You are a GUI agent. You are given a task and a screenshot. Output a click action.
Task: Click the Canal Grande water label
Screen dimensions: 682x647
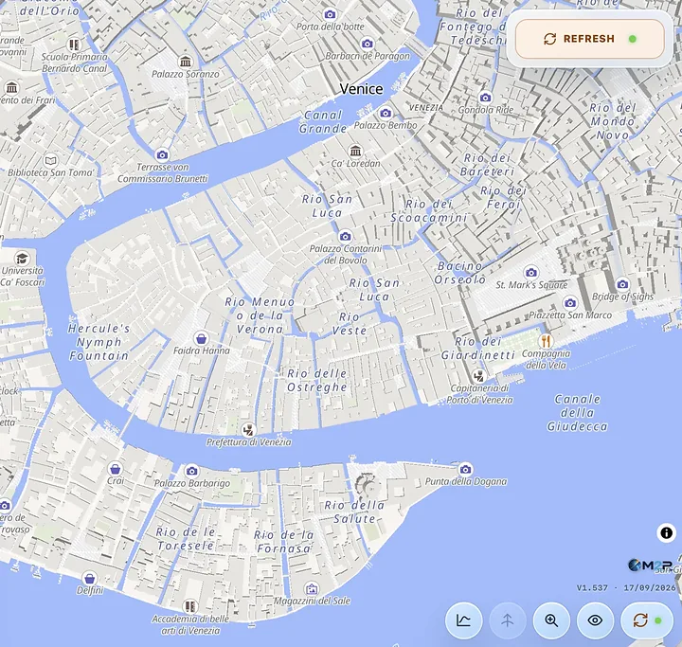[x=323, y=122]
